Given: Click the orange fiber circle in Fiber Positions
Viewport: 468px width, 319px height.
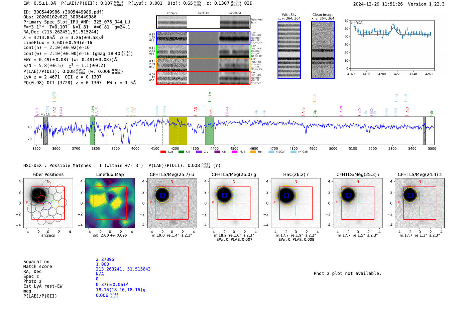Looking at the screenshot, I should [55, 204].
